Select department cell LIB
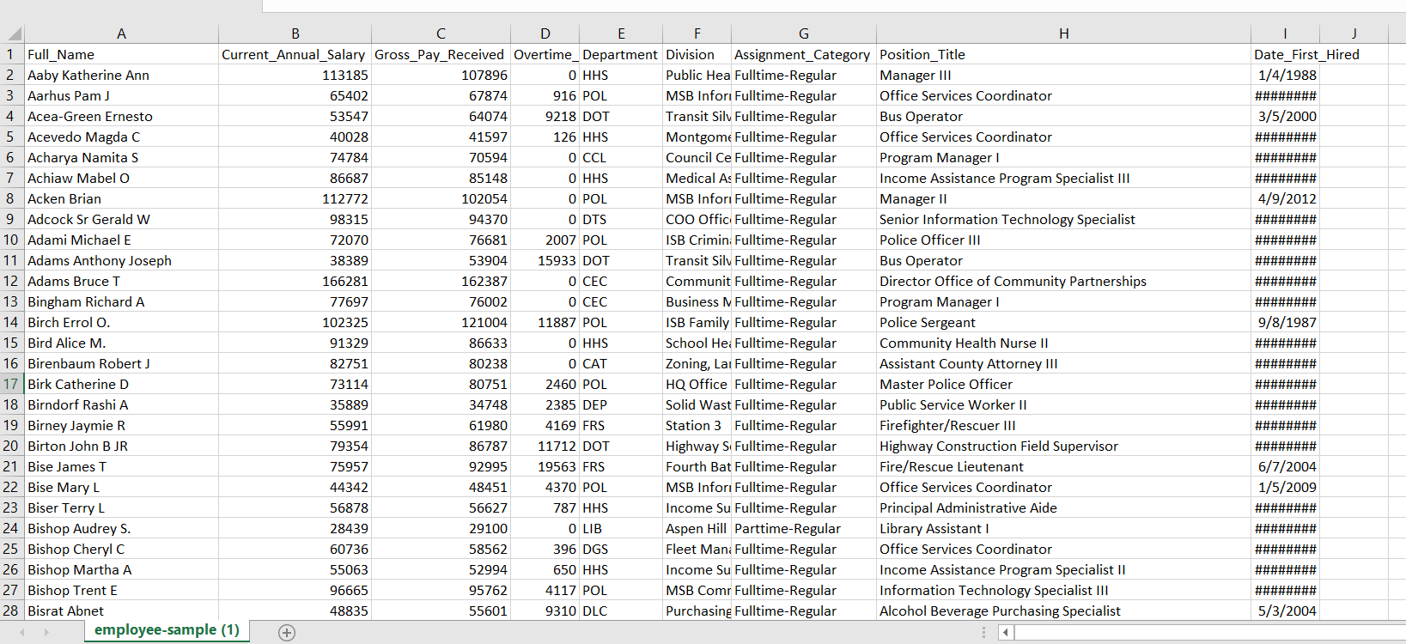This screenshot has height=644, width=1406. (621, 528)
